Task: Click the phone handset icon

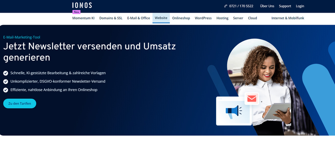Action: tap(226, 6)
